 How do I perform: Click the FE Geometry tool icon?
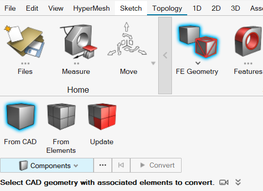[197, 42]
